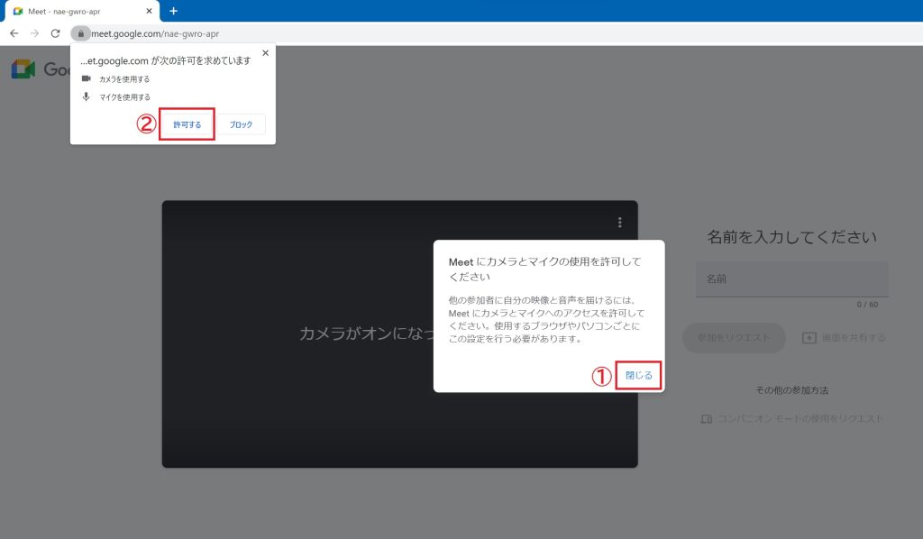Click the 許可する button to allow access
The height and width of the screenshot is (539, 923).
coord(187,124)
